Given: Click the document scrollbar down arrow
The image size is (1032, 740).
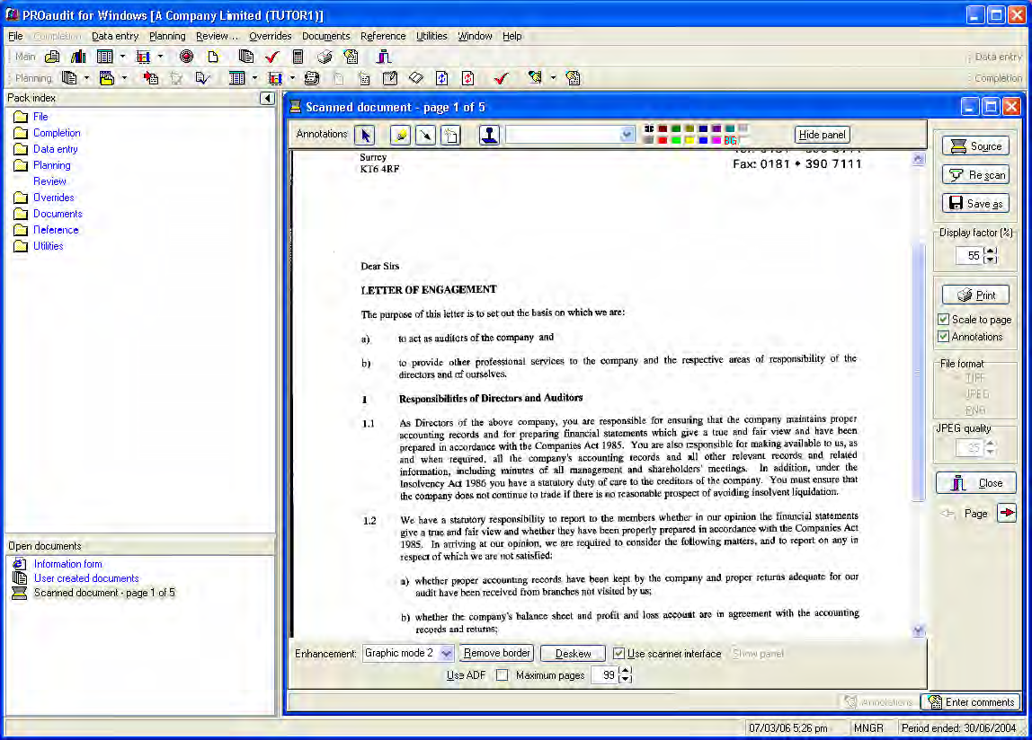Looking at the screenshot, I should click(918, 630).
